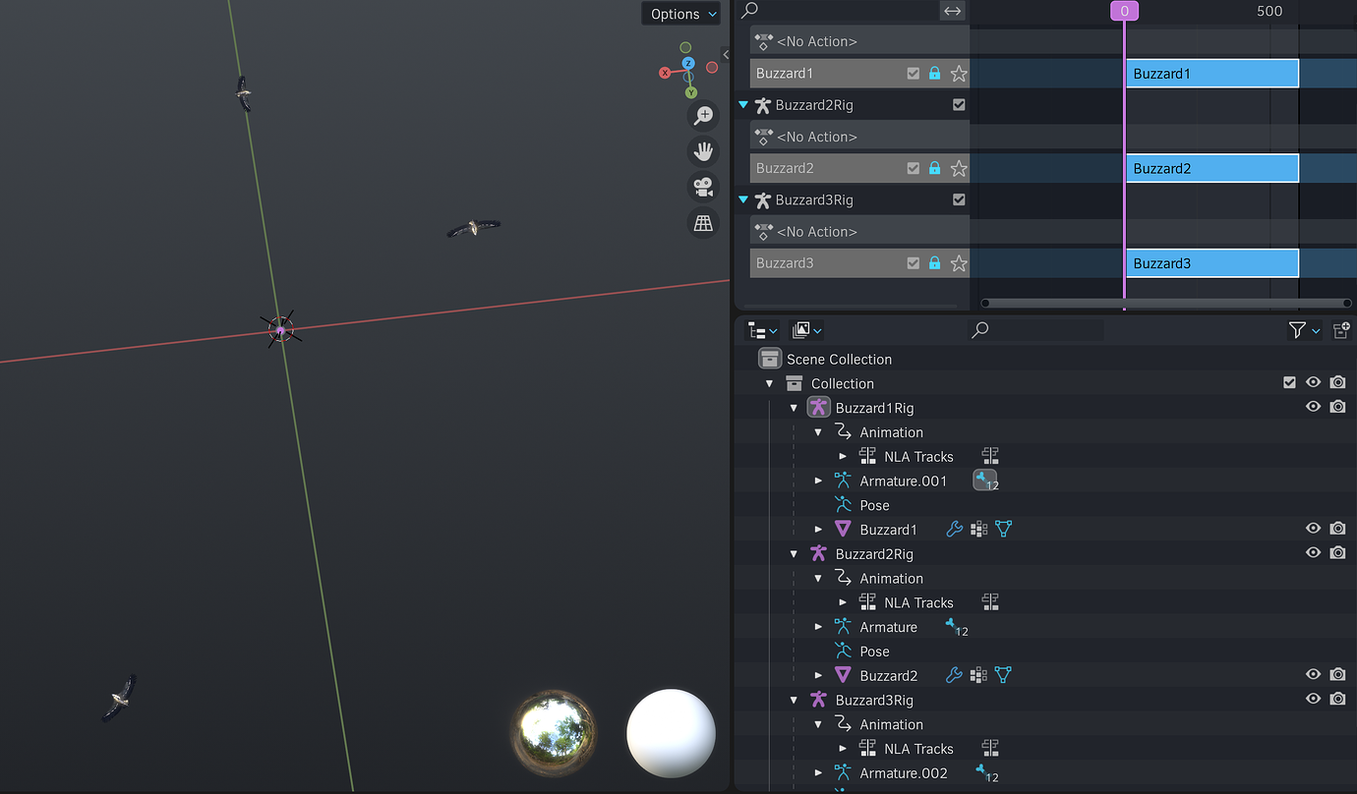This screenshot has width=1357, height=794.
Task: Click the No Action row above Buzzard2 track
Action: (x=859, y=137)
